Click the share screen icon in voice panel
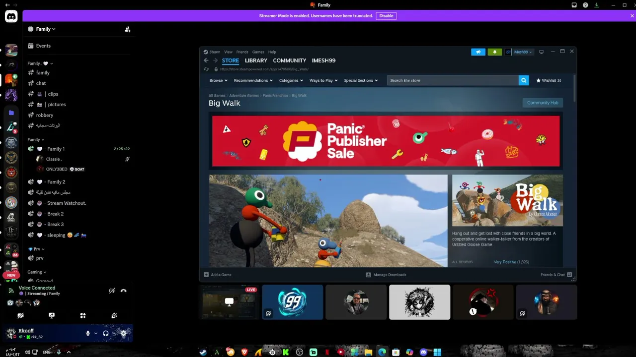This screenshot has height=357, width=636. [52, 315]
